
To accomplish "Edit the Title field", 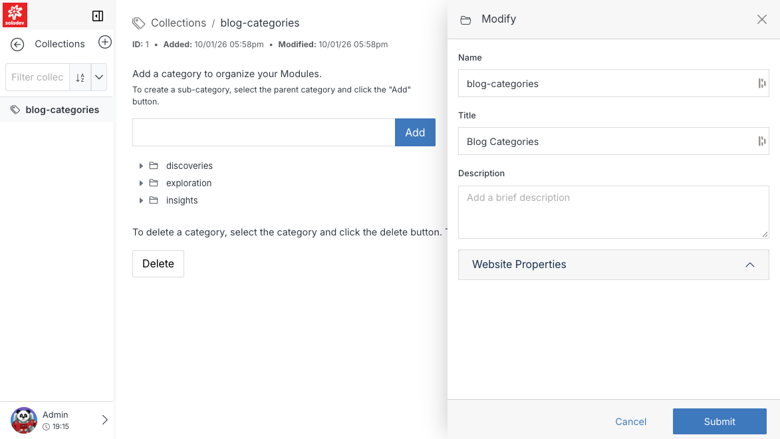I will (613, 141).
